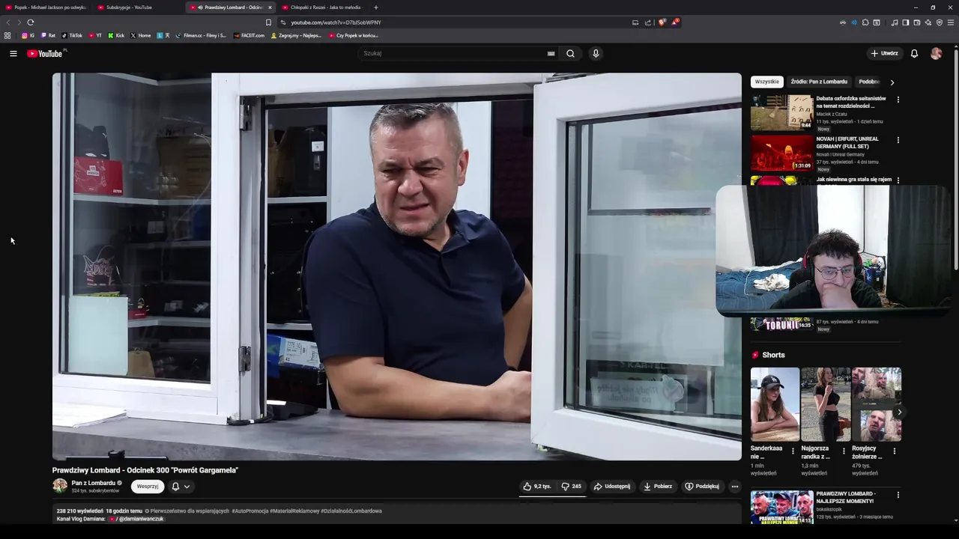
Task: Open the on-screen keyboard in search box
Action: click(551, 53)
